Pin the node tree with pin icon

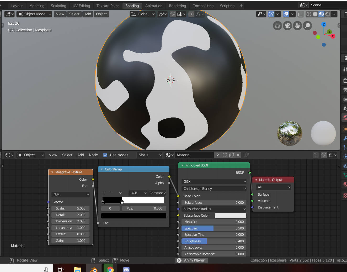pyautogui.click(x=247, y=155)
